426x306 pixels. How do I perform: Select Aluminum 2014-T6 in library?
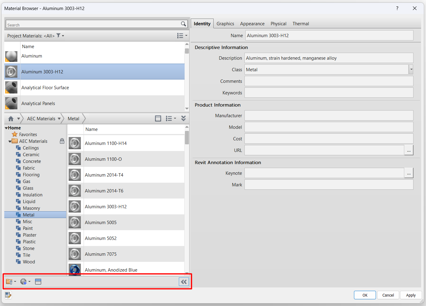point(126,191)
